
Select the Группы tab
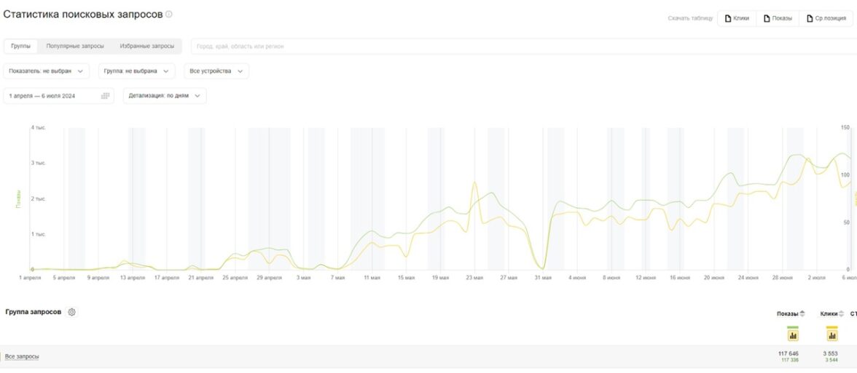[21, 47]
